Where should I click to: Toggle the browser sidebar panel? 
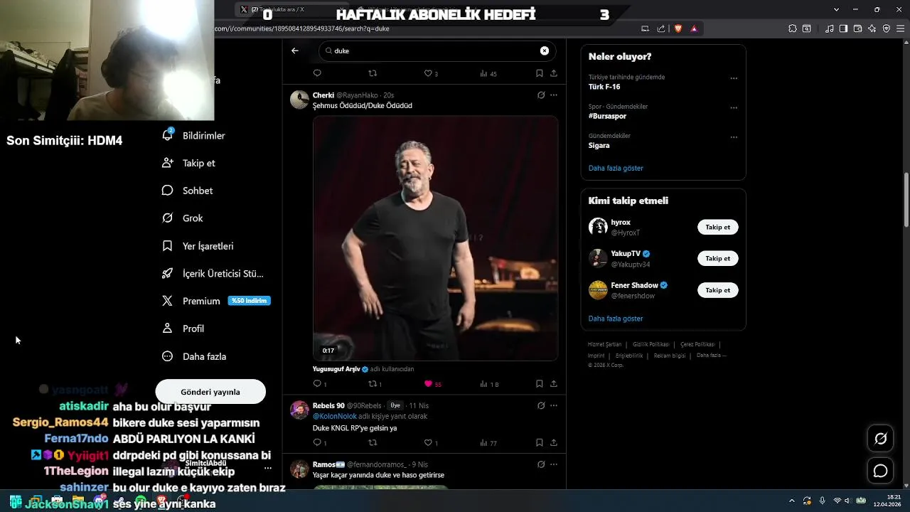[x=843, y=28]
